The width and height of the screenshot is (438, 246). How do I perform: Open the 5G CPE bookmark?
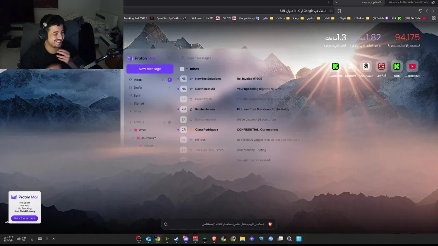click(229, 18)
